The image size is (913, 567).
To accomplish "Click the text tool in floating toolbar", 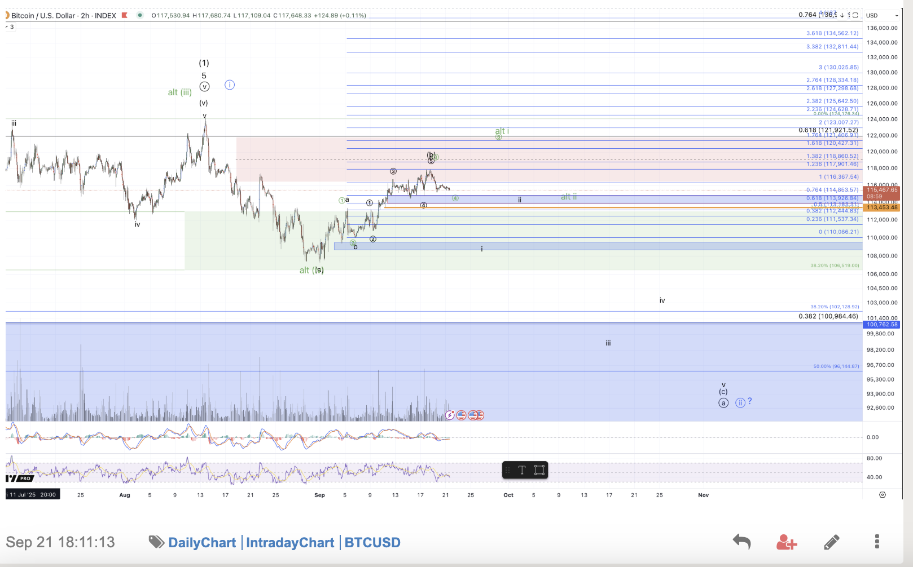I will coord(522,470).
